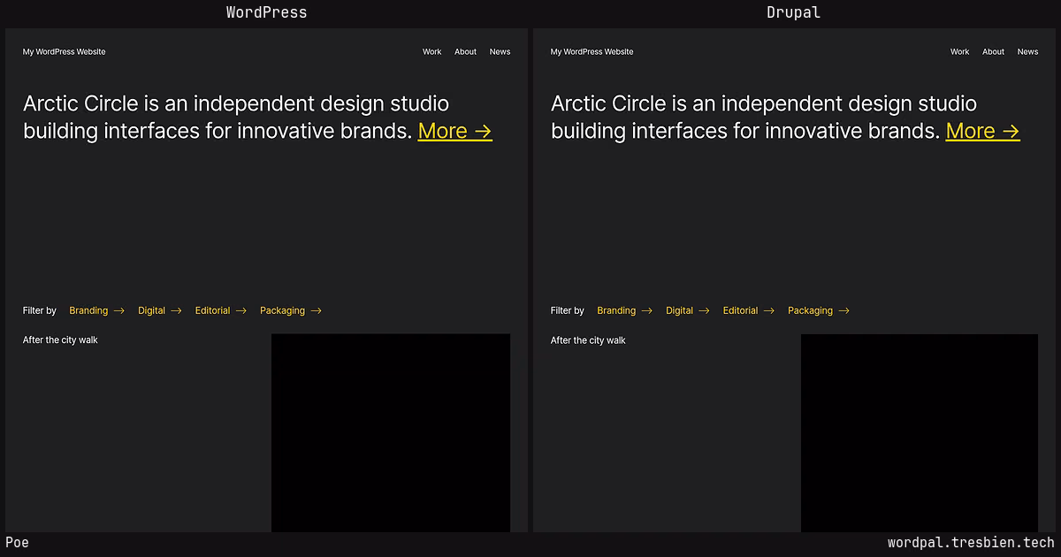Filter by Branding in Drupal panel
Screen dimensions: 1061x557
click(624, 310)
